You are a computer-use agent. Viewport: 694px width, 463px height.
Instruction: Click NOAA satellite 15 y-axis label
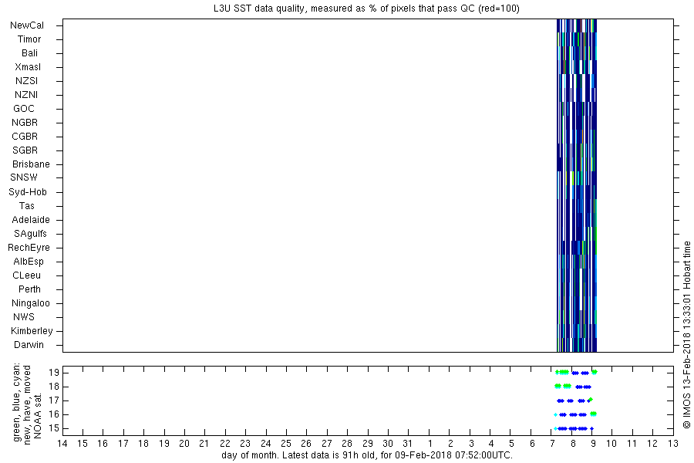[x=53, y=429]
